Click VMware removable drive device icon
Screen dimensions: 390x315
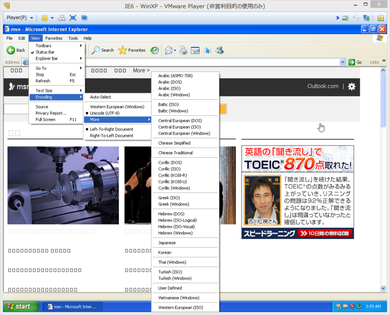[x=346, y=18]
